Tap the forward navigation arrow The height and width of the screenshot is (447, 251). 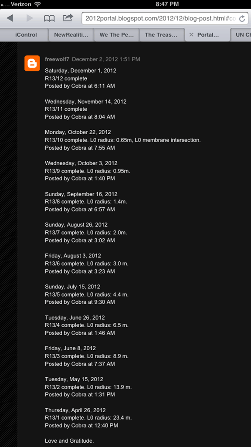pos(30,18)
